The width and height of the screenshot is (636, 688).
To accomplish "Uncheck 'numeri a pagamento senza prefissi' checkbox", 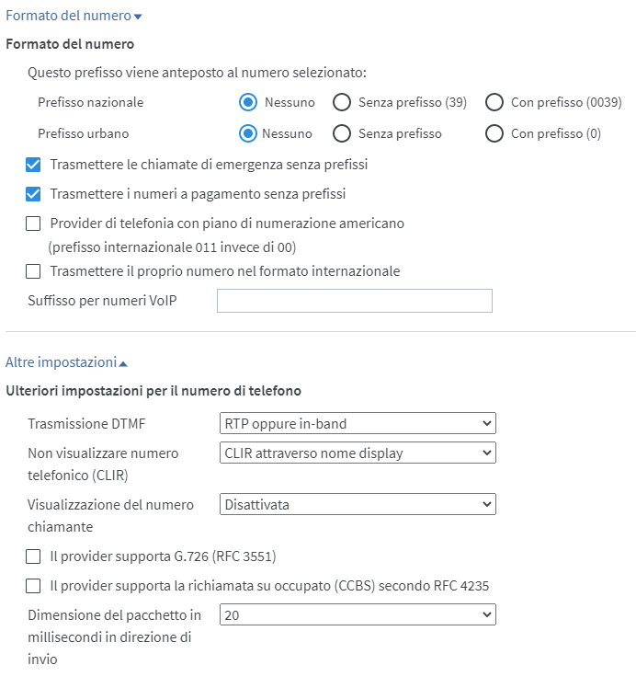I will click(34, 194).
